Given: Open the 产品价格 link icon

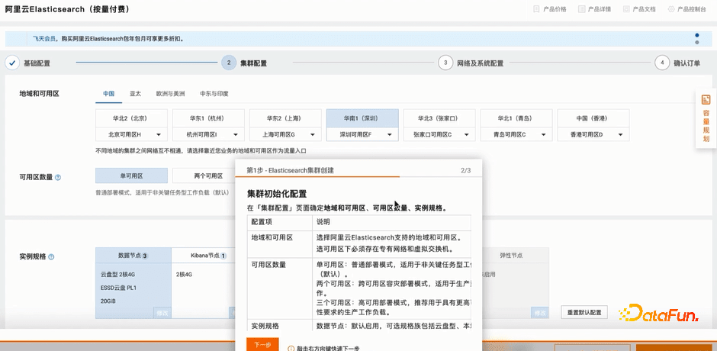Looking at the screenshot, I should tap(536, 9).
